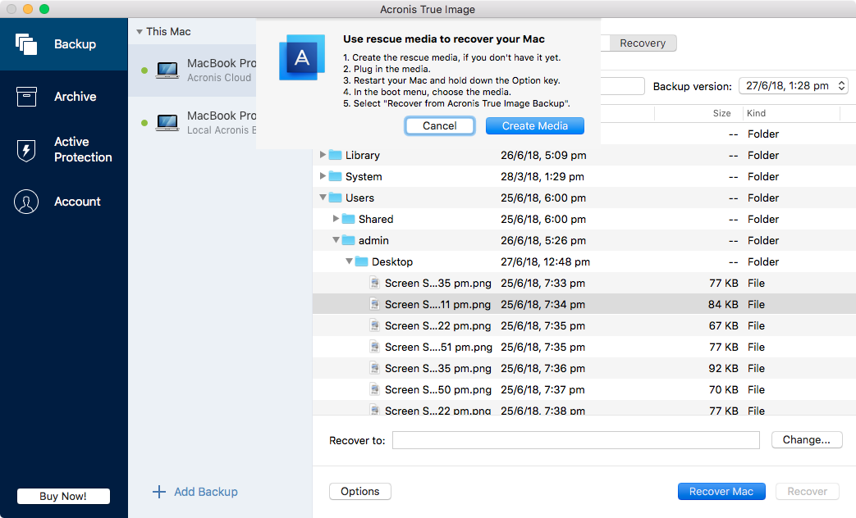Expand the Library folder
856x518 pixels.
coord(322,155)
